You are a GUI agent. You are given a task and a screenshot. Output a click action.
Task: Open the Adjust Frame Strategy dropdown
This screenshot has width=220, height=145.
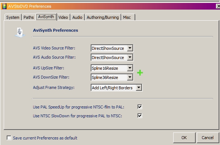tap(139, 87)
